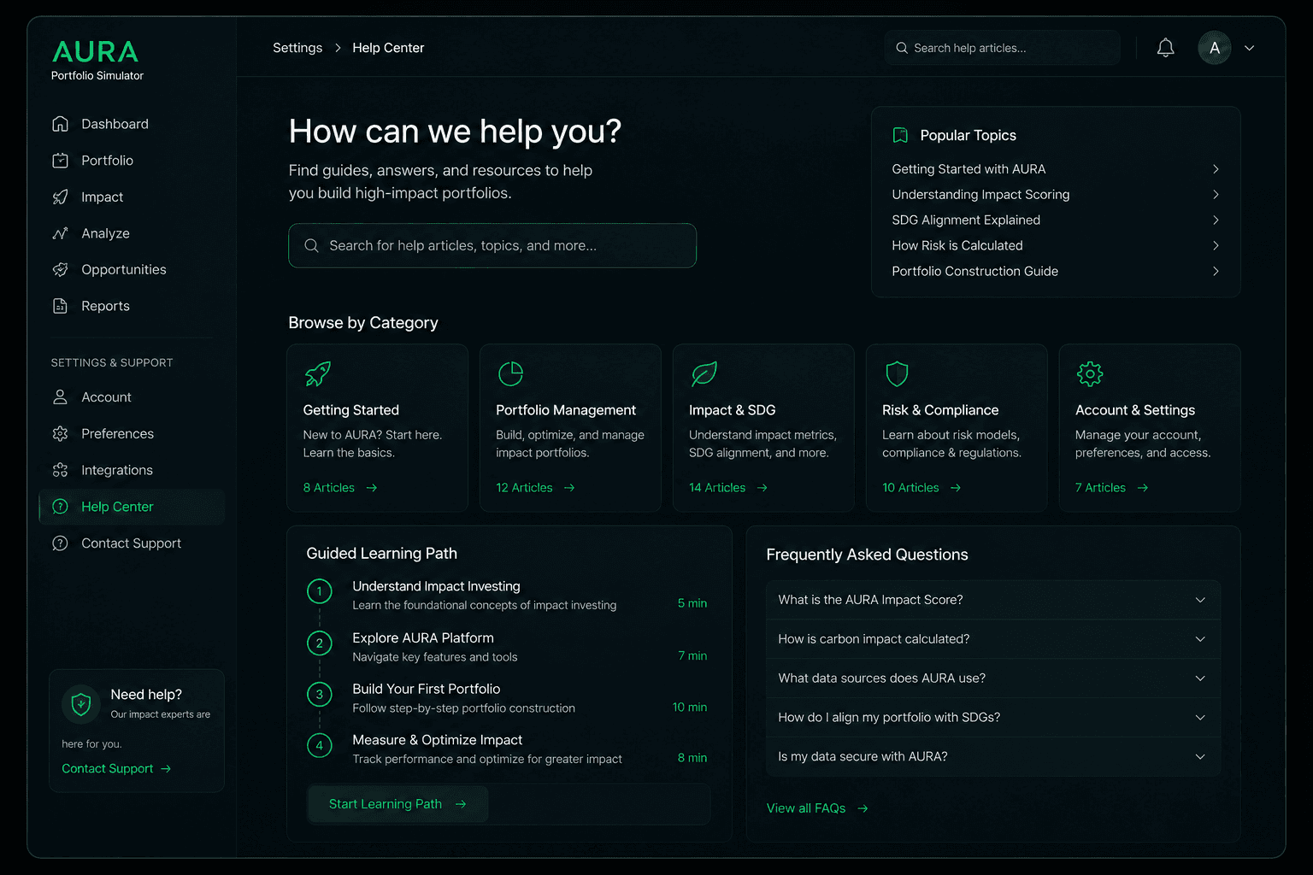This screenshot has height=875, width=1313.
Task: Click the 'Risk & Compliance' card title
Action: click(x=940, y=410)
